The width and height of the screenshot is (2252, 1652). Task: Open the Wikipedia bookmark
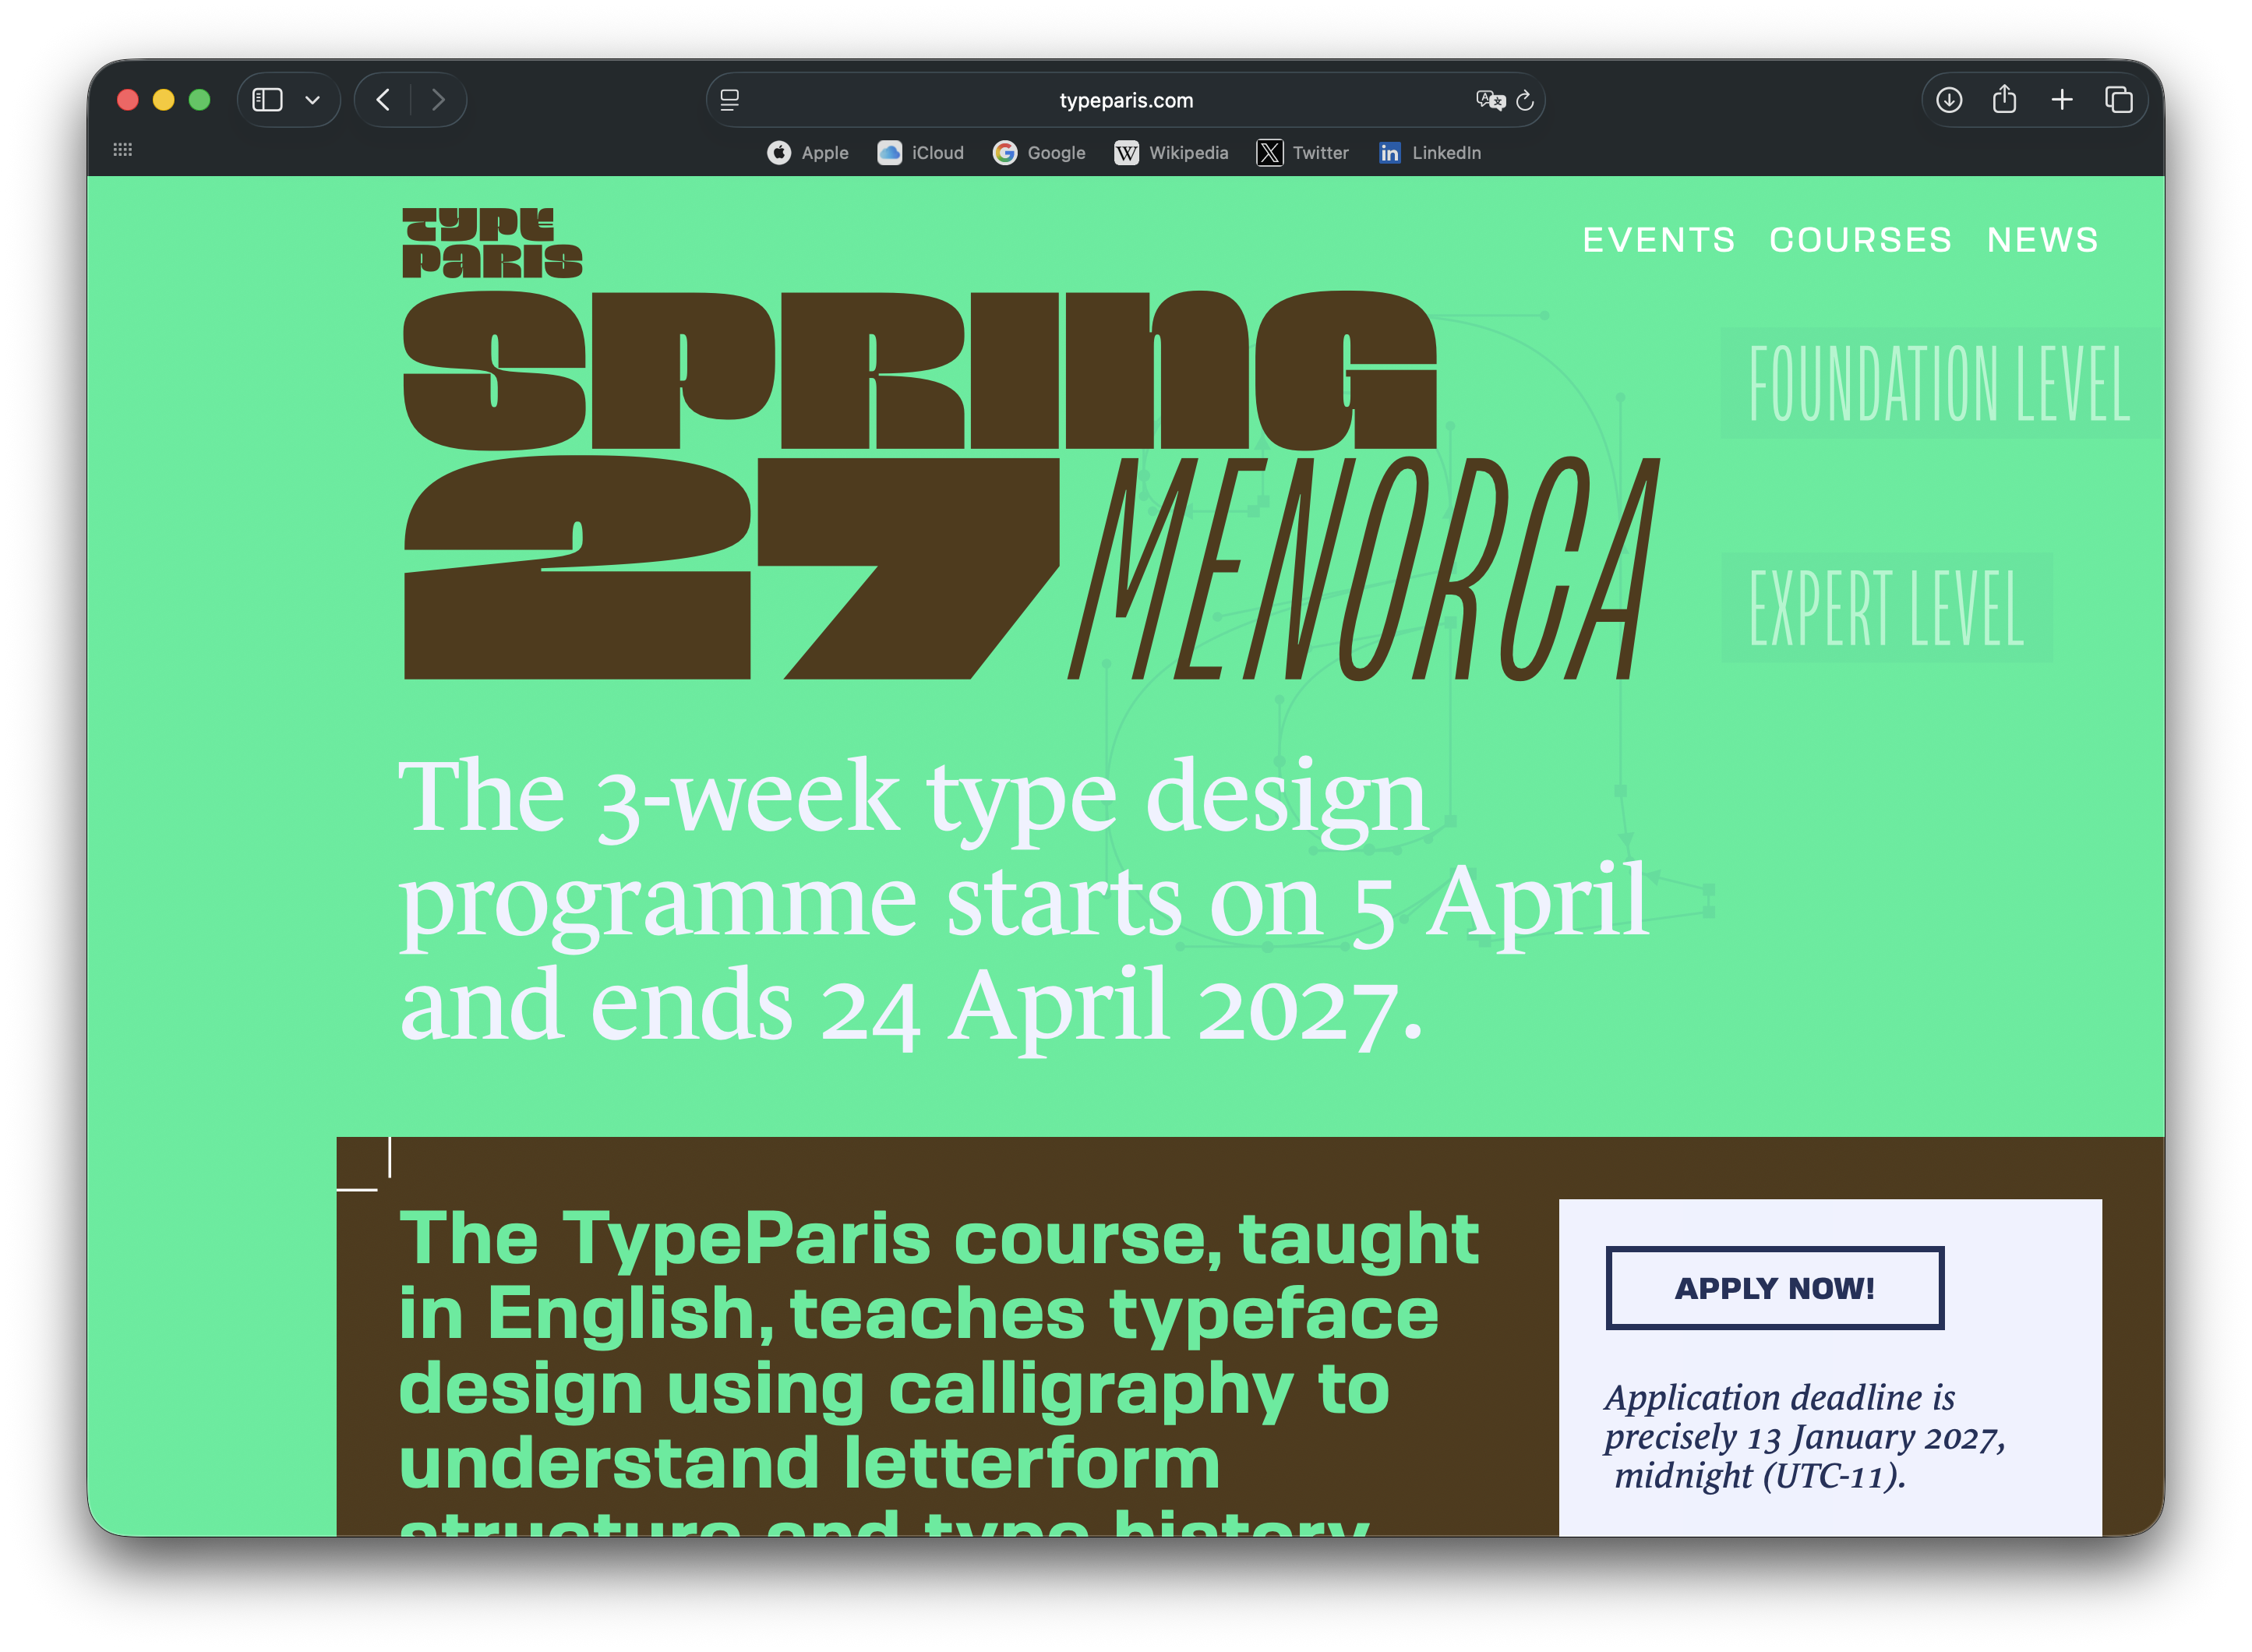1172,153
